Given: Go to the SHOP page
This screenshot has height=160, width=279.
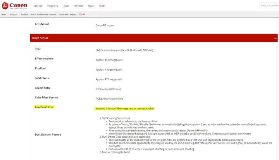Looking at the screenshot, I should (x=102, y=6).
